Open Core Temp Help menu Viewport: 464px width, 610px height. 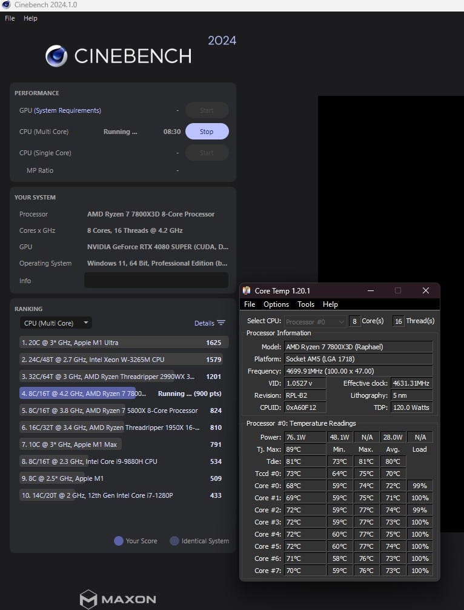click(330, 304)
